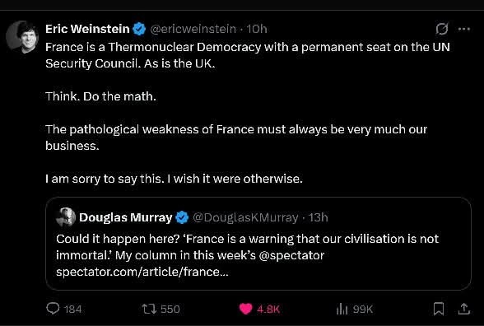Open the share upload icon
This screenshot has width=484, height=326.
tap(463, 309)
